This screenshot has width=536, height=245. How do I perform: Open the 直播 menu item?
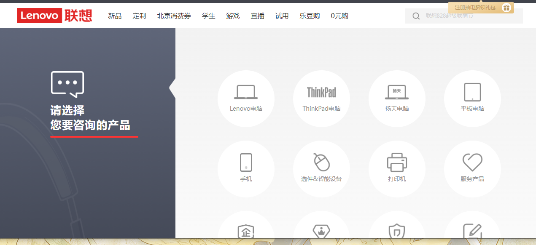[x=257, y=16]
